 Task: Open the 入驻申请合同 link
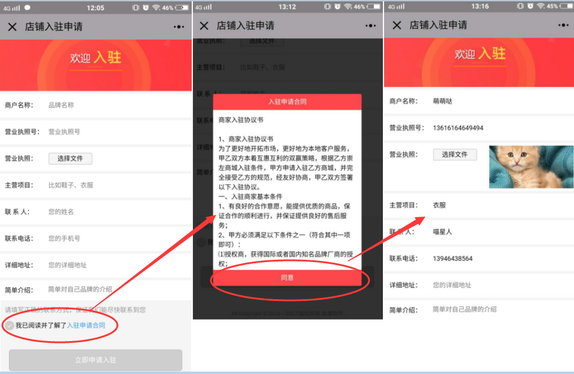pos(86,326)
